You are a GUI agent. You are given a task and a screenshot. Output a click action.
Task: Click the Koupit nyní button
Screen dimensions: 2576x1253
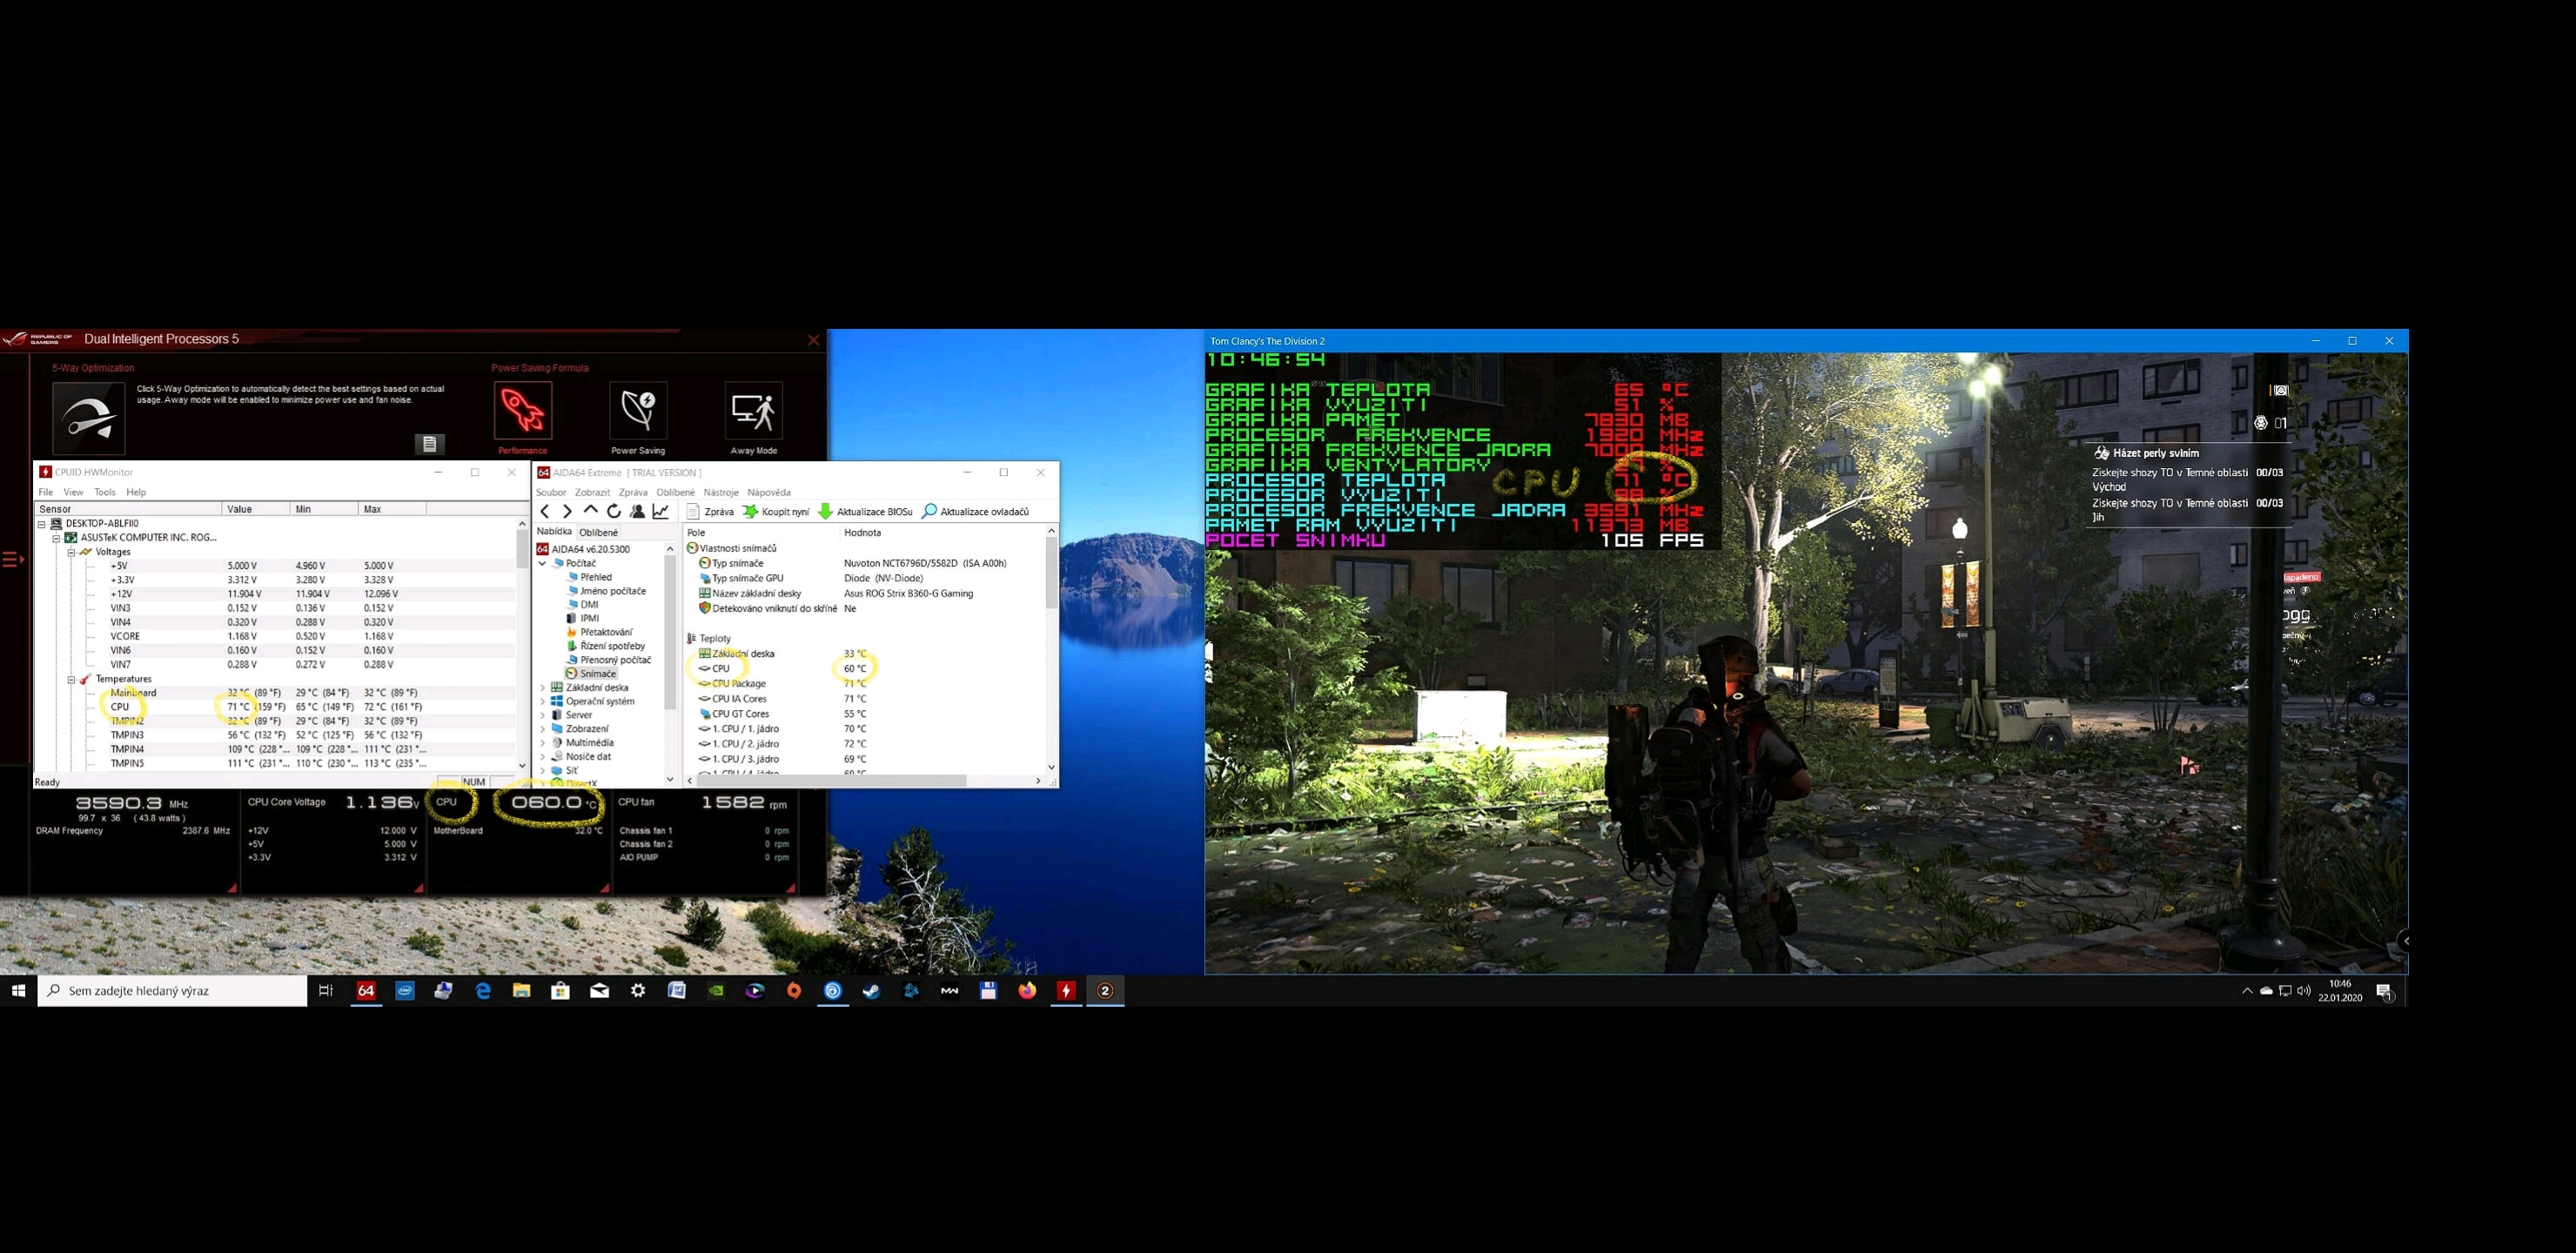776,511
